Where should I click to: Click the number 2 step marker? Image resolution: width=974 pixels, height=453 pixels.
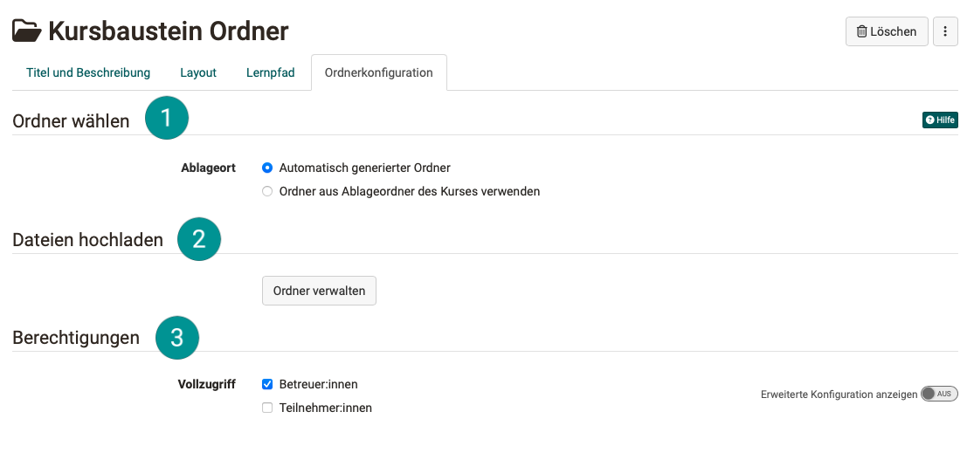pos(199,238)
